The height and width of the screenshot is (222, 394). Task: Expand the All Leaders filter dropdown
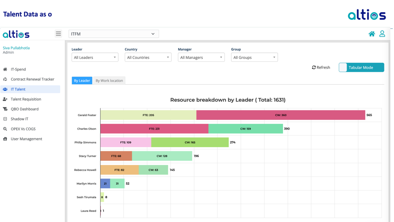click(x=95, y=57)
